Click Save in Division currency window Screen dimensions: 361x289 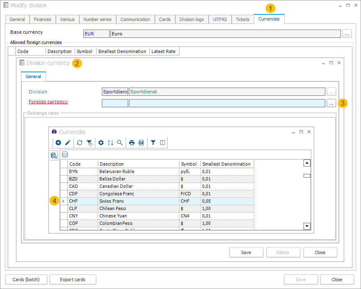[x=246, y=252]
